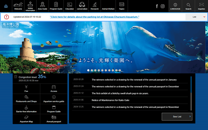
Task: Open Restaurants and Shops tile
Action: tap(26, 99)
